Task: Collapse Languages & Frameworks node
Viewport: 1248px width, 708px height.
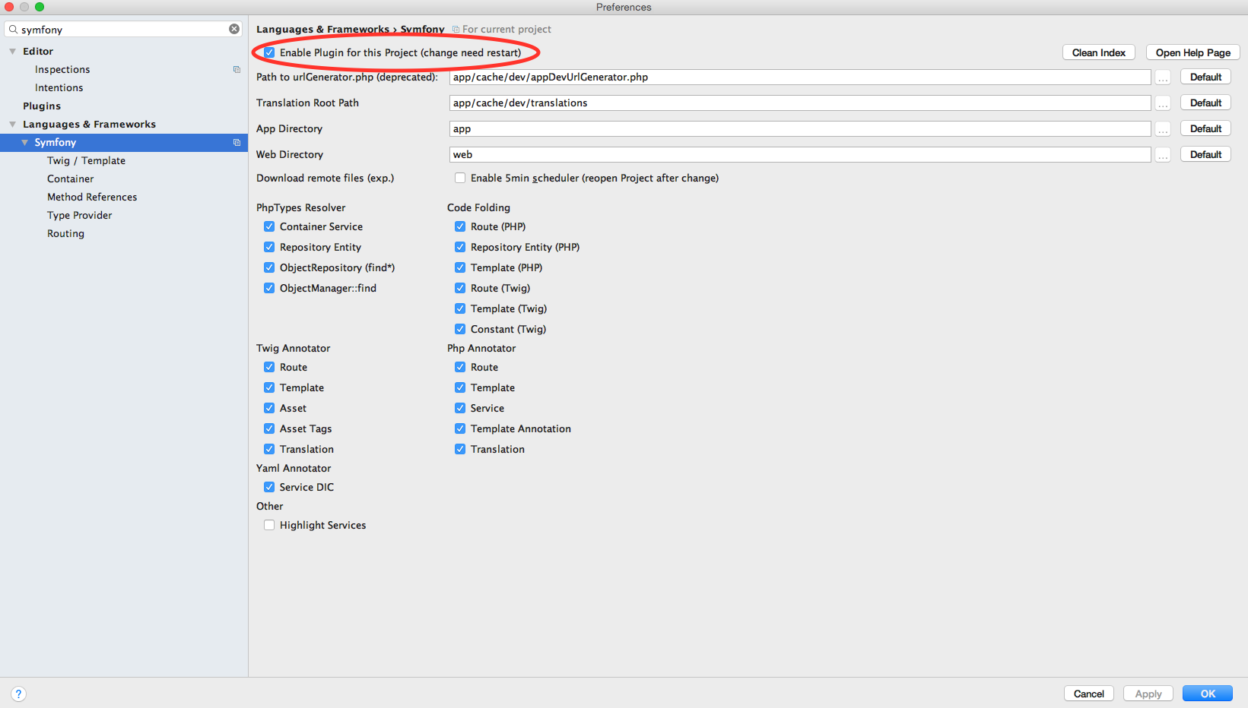Action: [x=12, y=124]
